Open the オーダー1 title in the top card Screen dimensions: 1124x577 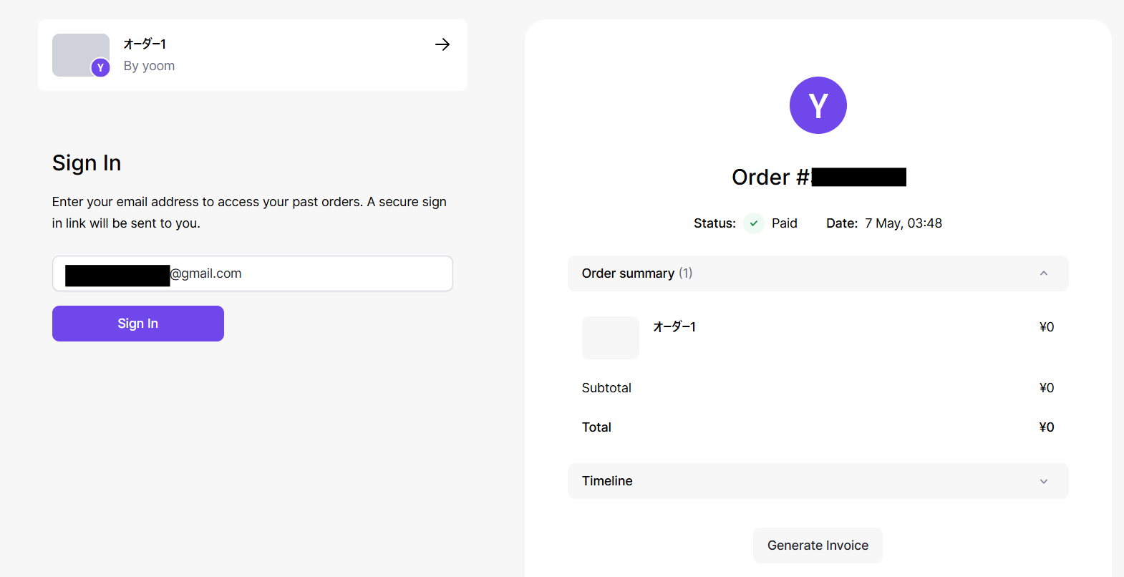click(145, 44)
